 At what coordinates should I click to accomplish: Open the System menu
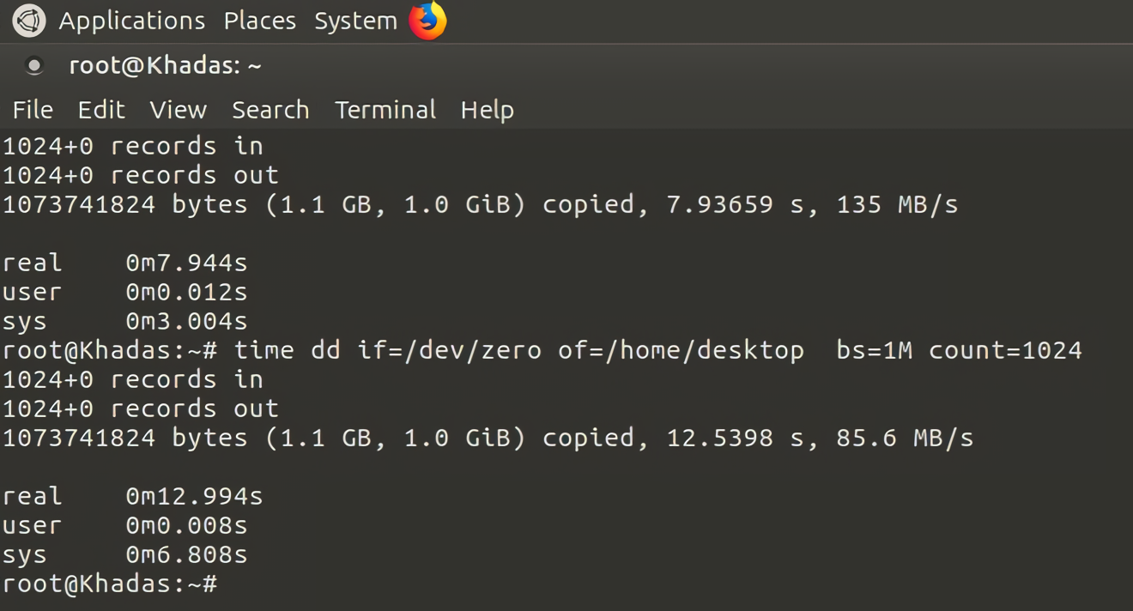(x=355, y=21)
